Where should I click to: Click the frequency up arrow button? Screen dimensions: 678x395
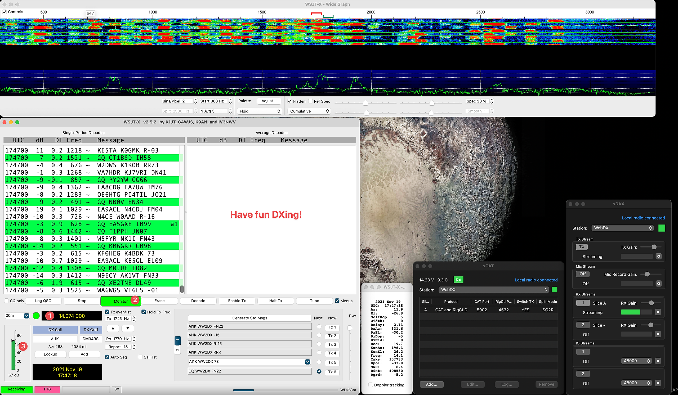[113, 328]
